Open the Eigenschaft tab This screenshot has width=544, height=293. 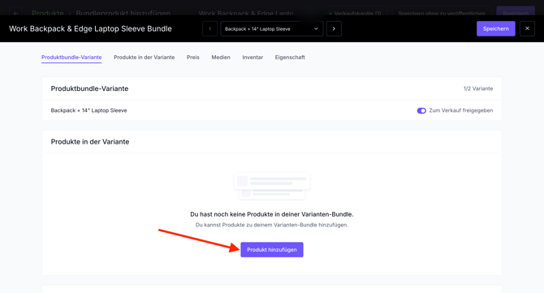(x=290, y=57)
